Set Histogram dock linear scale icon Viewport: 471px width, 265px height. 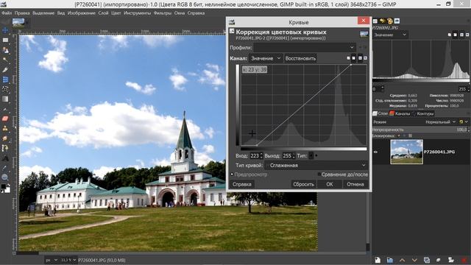coord(461,35)
